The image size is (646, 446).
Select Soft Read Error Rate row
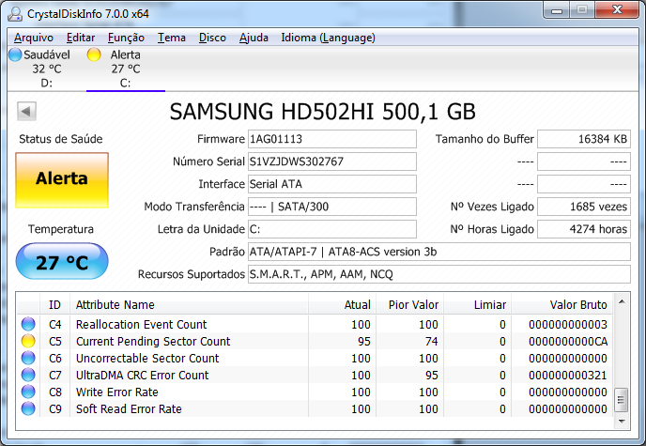click(315, 409)
